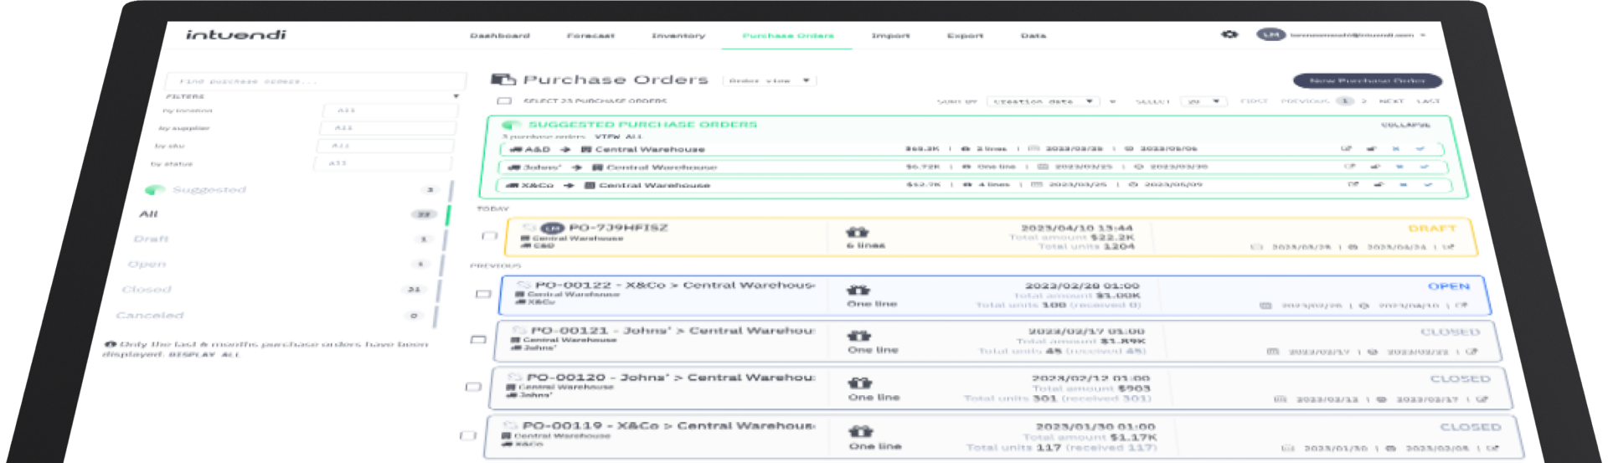Screen dimensions: 1608x463
Task: Open the by status filter dropdown
Action: tap(383, 162)
